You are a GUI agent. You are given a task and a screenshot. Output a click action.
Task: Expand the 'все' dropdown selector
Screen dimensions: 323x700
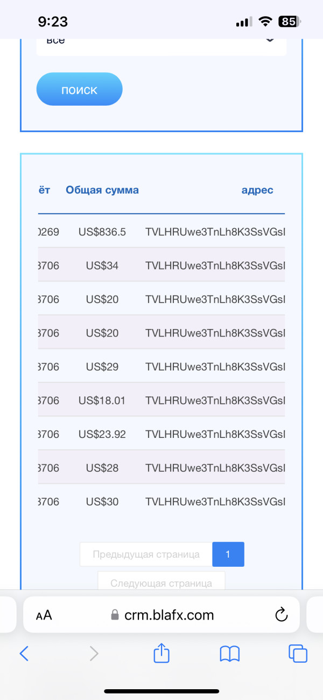pyautogui.click(x=161, y=42)
